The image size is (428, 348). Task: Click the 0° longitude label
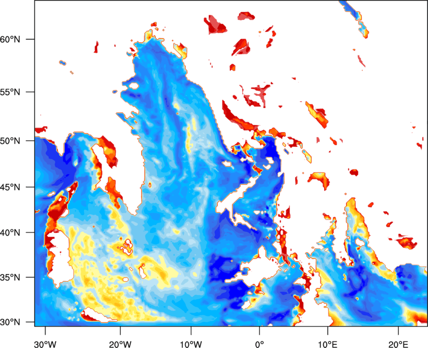(x=259, y=344)
